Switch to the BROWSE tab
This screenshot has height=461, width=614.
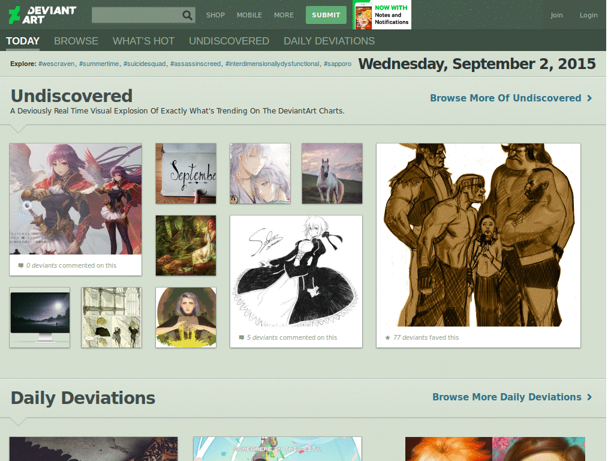[76, 41]
